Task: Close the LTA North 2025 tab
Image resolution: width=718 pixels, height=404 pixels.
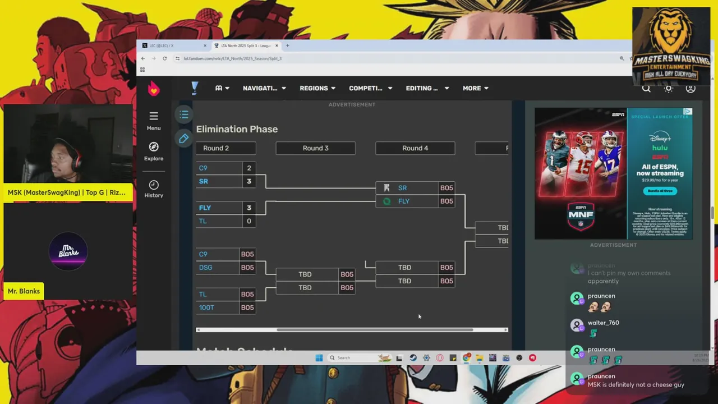Action: click(276, 45)
